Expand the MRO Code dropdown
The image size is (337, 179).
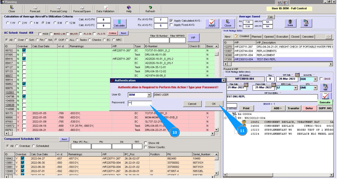[295, 88]
